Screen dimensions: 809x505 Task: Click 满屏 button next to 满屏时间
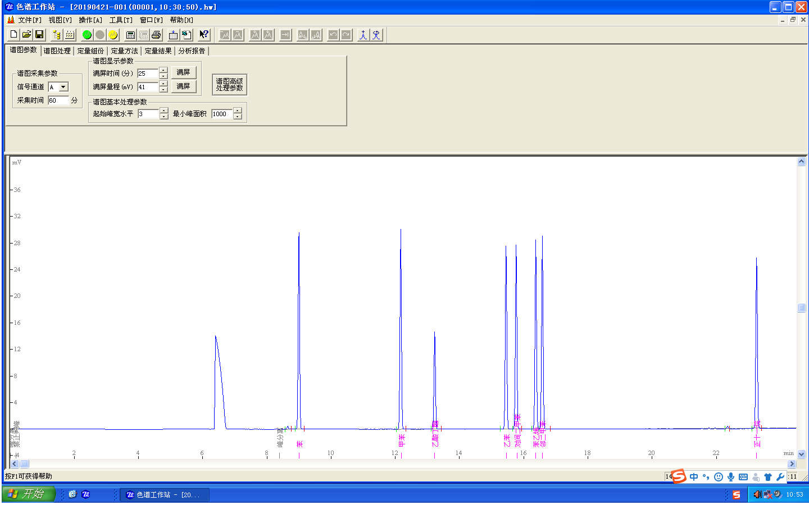(183, 72)
